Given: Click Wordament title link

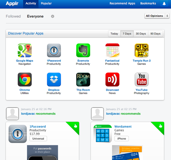Looking at the screenshot, I should pyautogui.click(x=123, y=126).
